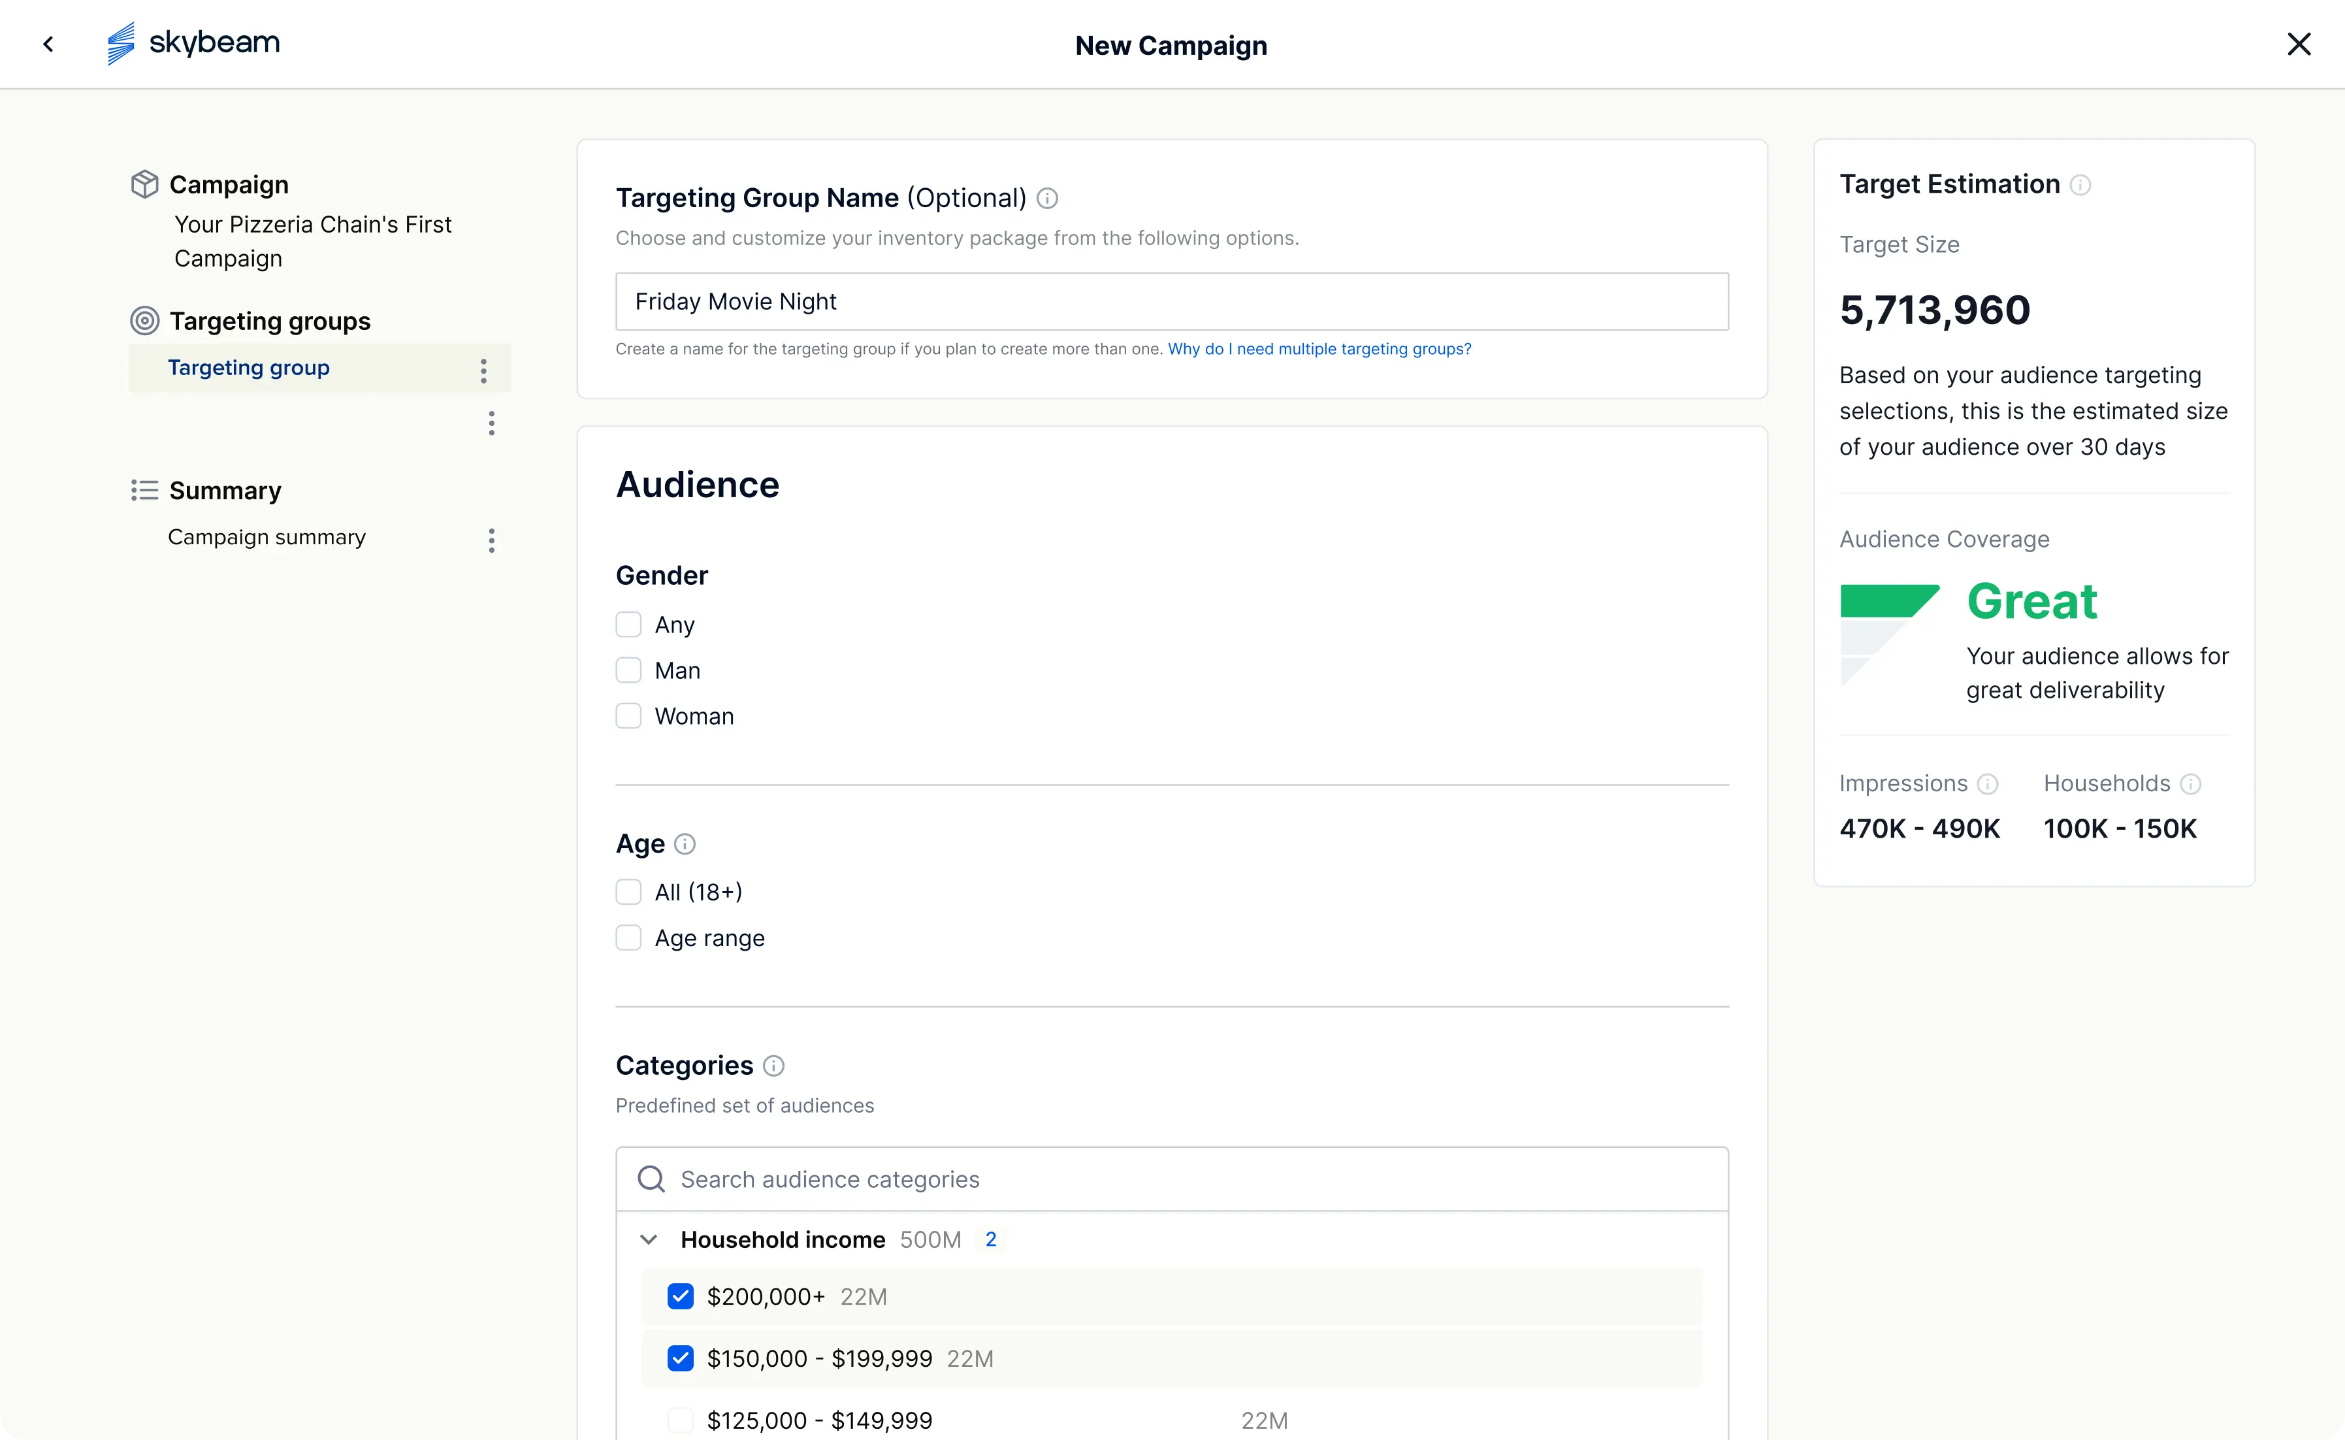The image size is (2345, 1440).
Task: Open three-dot menu for Targeting group
Action: point(483,370)
